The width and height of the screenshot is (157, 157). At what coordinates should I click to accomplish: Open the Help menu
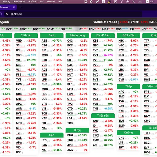coord(61,2)
